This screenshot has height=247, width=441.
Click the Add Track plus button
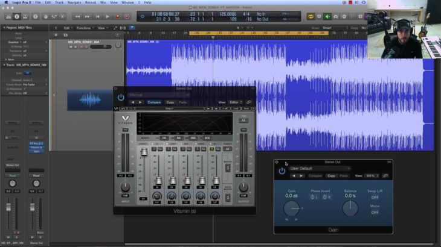(56, 35)
